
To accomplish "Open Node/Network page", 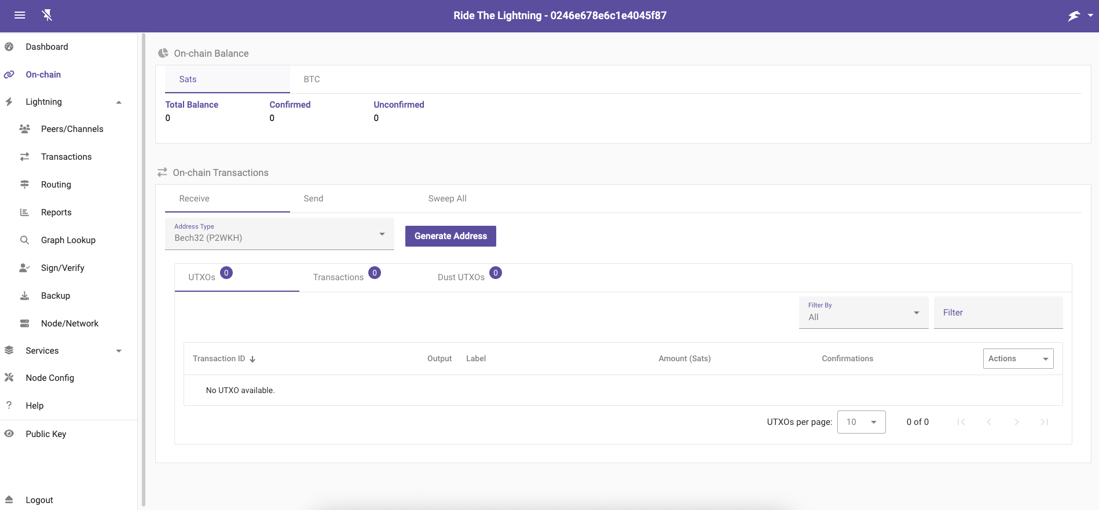I will (69, 324).
